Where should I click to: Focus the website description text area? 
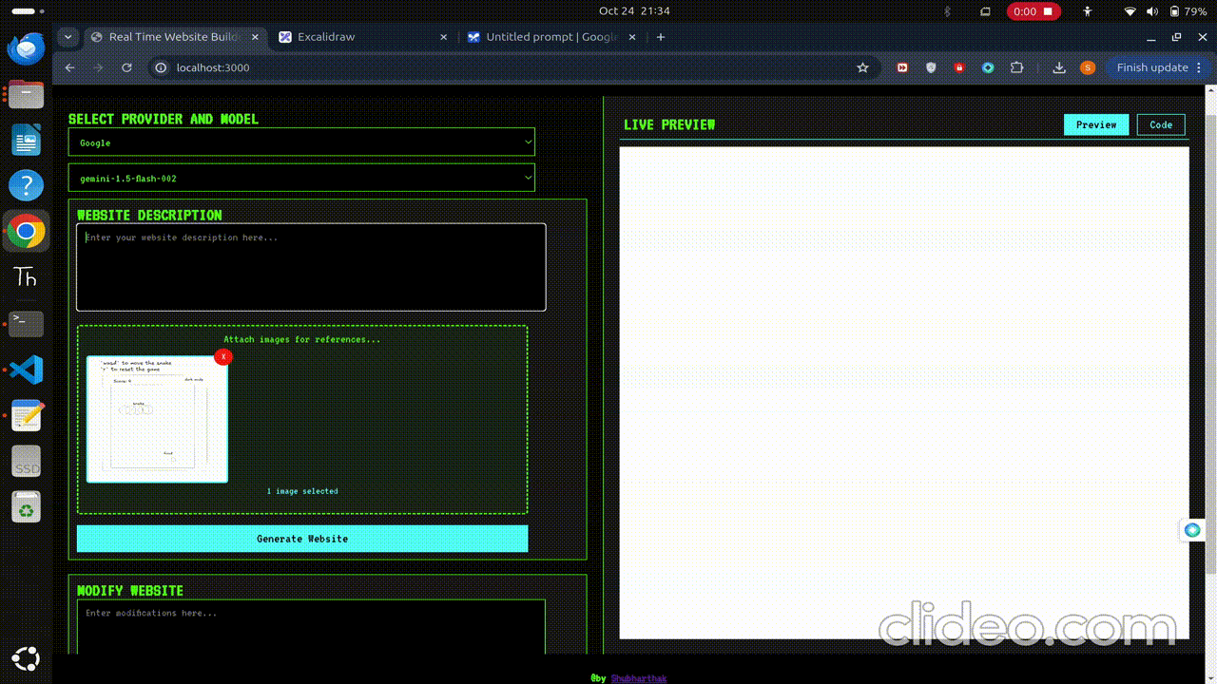point(311,267)
